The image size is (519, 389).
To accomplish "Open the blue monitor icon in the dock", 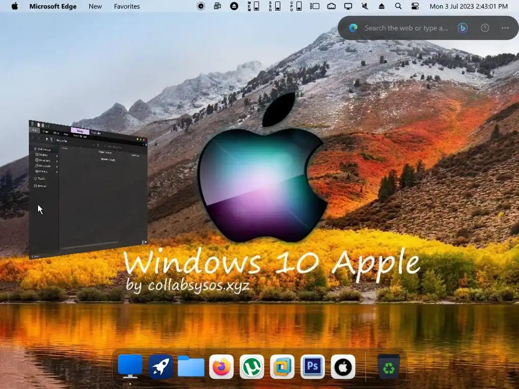I will [x=130, y=367].
